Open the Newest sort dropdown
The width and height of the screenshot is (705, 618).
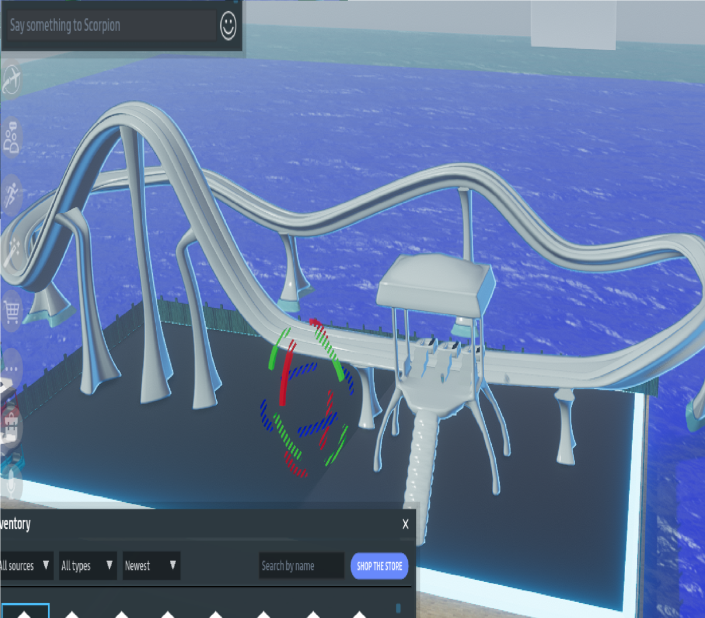(150, 566)
